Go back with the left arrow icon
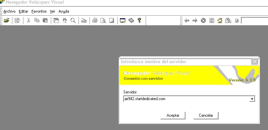 point(186,21)
